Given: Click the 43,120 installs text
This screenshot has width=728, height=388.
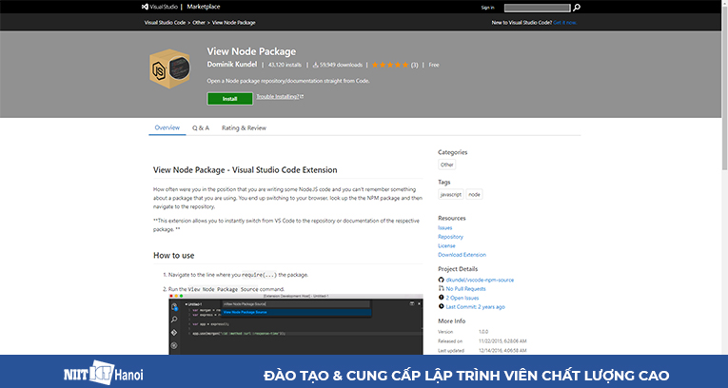Looking at the screenshot, I should coord(285,65).
